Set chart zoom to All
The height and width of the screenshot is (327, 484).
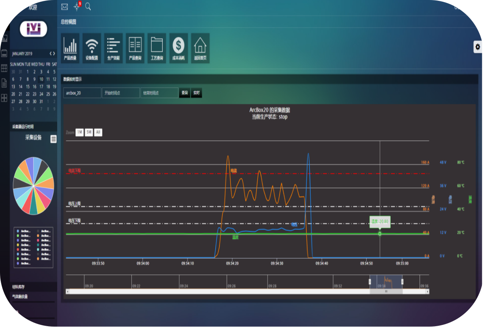(x=98, y=132)
